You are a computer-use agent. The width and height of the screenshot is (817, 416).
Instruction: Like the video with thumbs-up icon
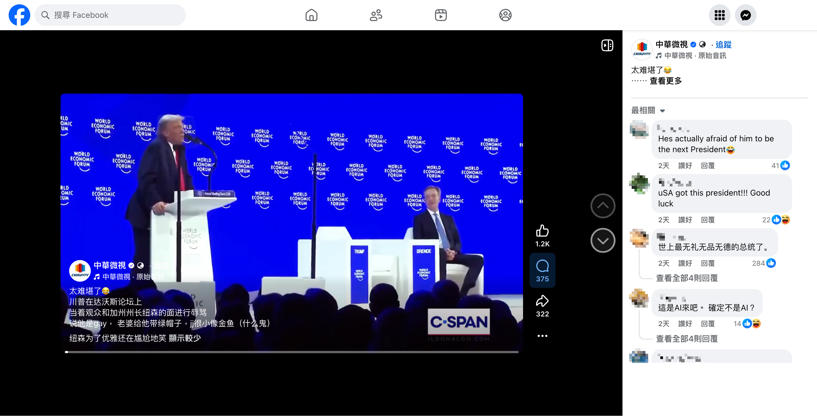pos(542,231)
